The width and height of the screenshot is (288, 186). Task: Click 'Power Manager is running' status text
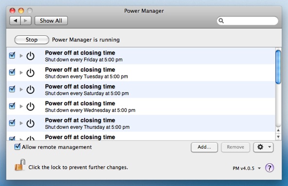coord(86,40)
